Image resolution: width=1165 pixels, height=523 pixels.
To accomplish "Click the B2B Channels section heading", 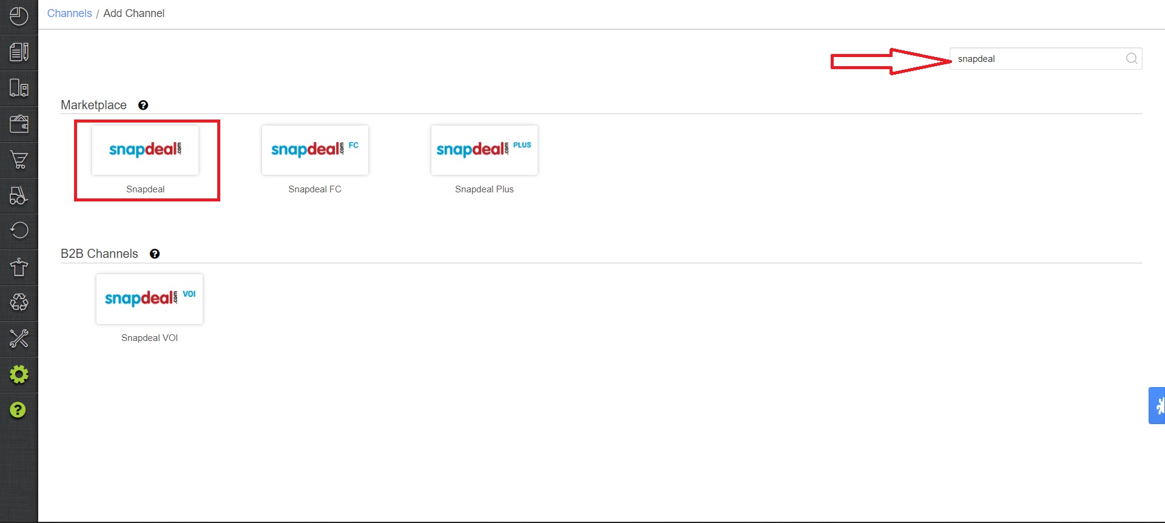I will tap(100, 254).
